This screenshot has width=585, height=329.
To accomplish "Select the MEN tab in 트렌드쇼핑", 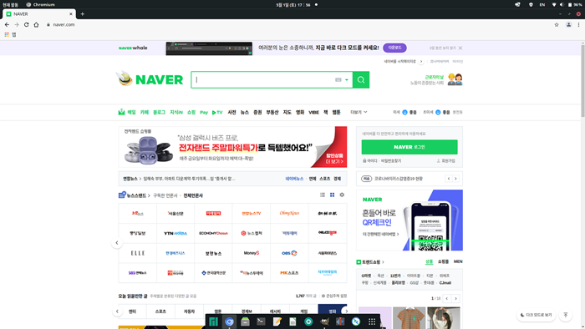I will coord(458,262).
